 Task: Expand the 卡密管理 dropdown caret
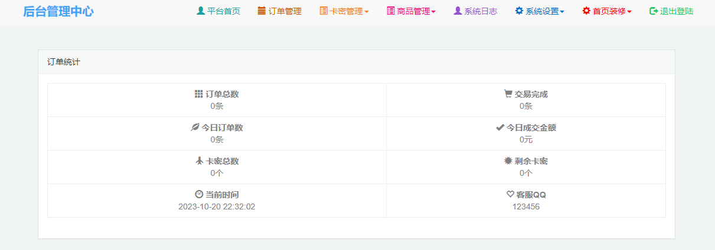(367, 12)
